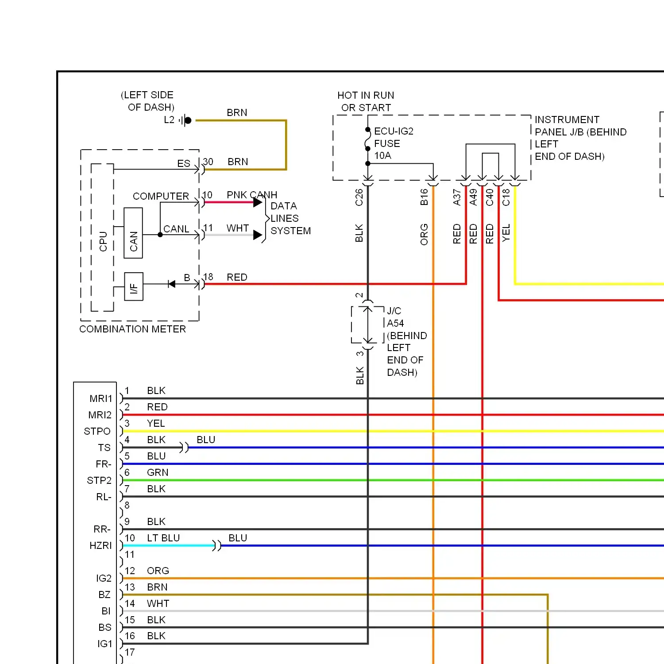664x664 pixels.
Task: Select the INSTRUMENT PANEL J/B label
Action: [580, 138]
